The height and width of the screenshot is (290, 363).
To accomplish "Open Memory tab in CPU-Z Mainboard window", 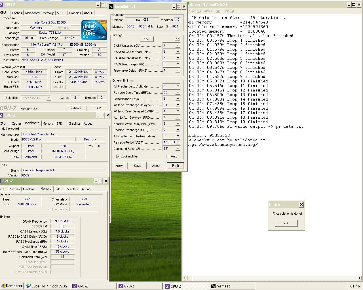I will [x=48, y=123].
